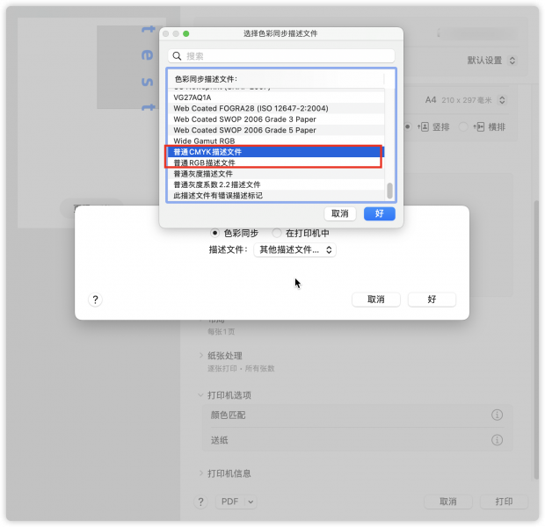Select 普通RGB描述文件 in the list
This screenshot has height=527, width=545.
pos(204,162)
